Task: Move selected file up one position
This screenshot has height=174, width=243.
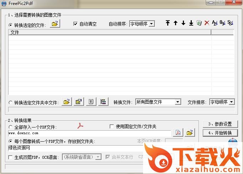Action: 176,23
